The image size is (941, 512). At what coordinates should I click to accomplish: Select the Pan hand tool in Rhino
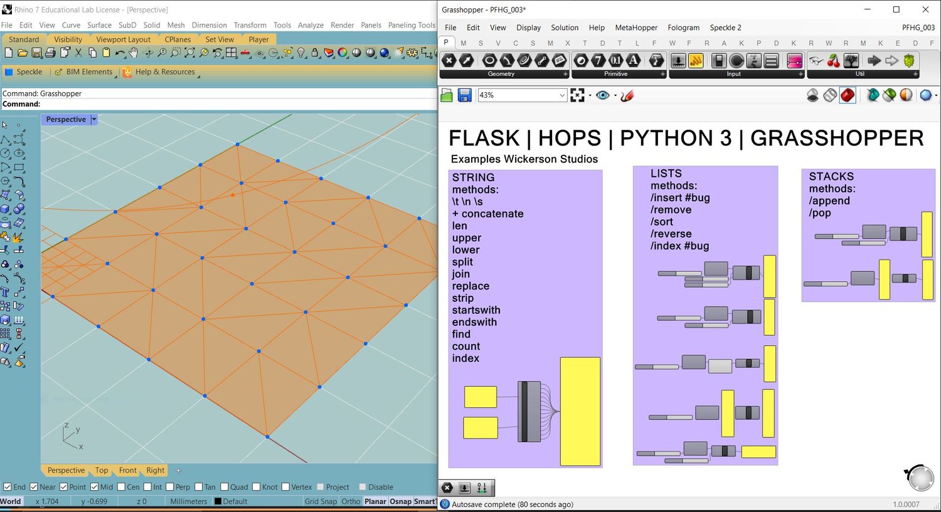coord(133,53)
